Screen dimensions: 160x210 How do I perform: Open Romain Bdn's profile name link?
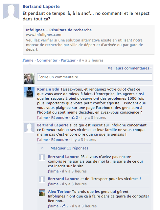(48, 89)
